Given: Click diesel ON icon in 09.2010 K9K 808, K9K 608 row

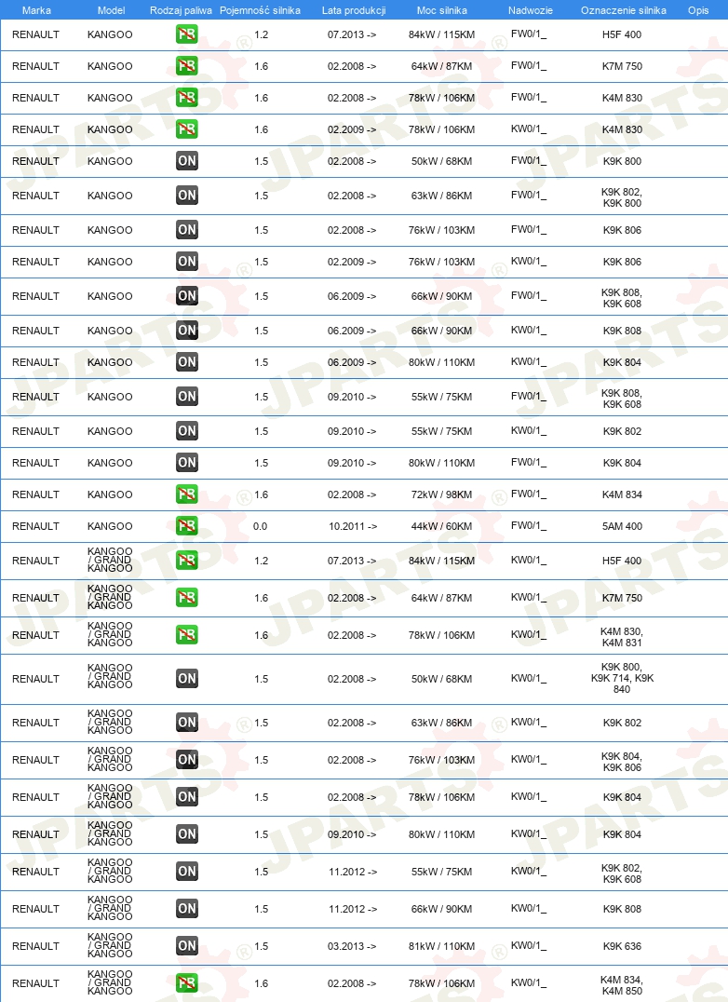Looking at the screenshot, I should coord(187,397).
